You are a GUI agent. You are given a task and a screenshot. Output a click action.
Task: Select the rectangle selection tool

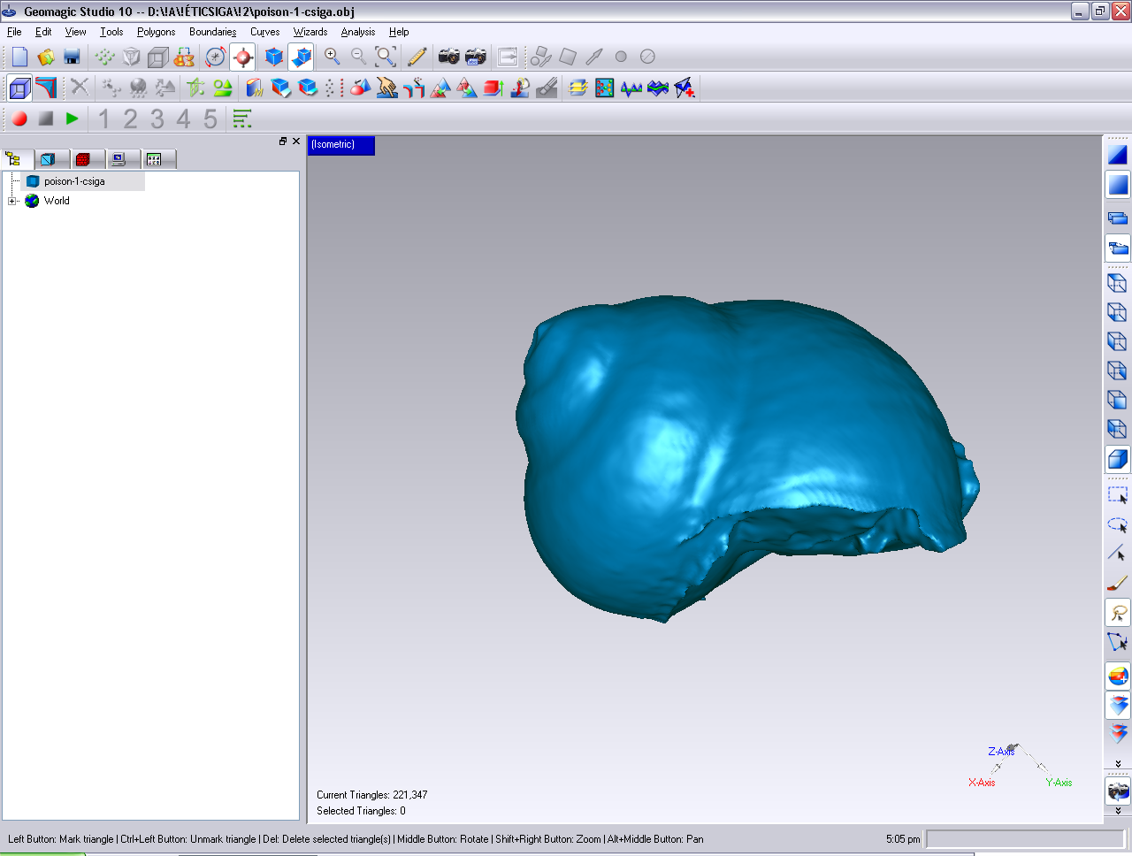[x=1118, y=495]
